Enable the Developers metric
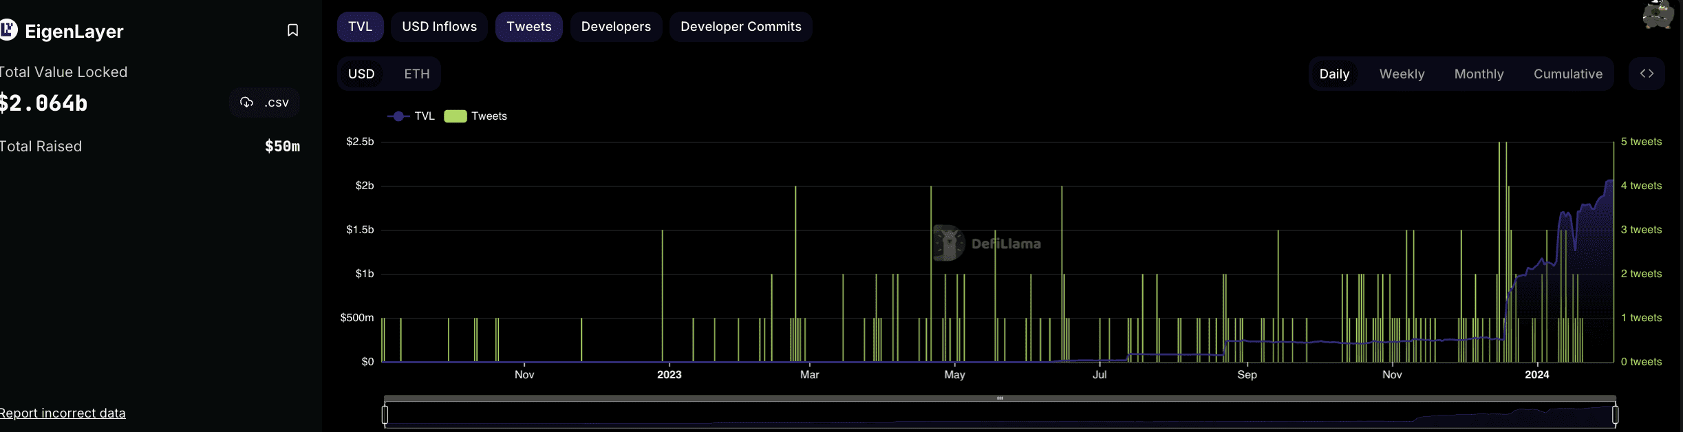Viewport: 1683px width, 432px height. pos(616,27)
